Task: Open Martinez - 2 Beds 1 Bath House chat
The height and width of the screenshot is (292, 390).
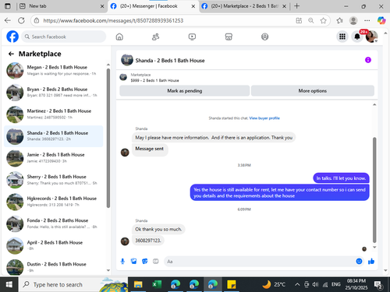Action: tap(54, 114)
